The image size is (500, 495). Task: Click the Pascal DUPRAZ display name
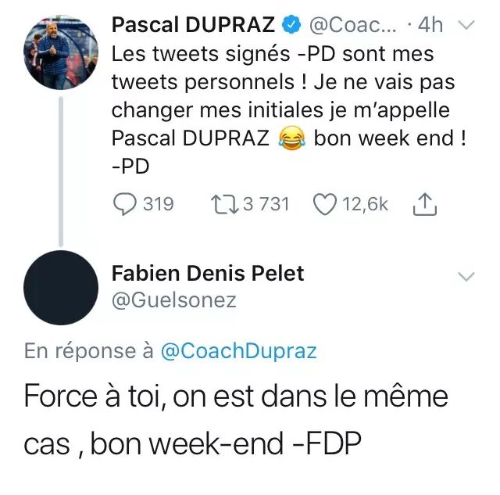click(193, 25)
